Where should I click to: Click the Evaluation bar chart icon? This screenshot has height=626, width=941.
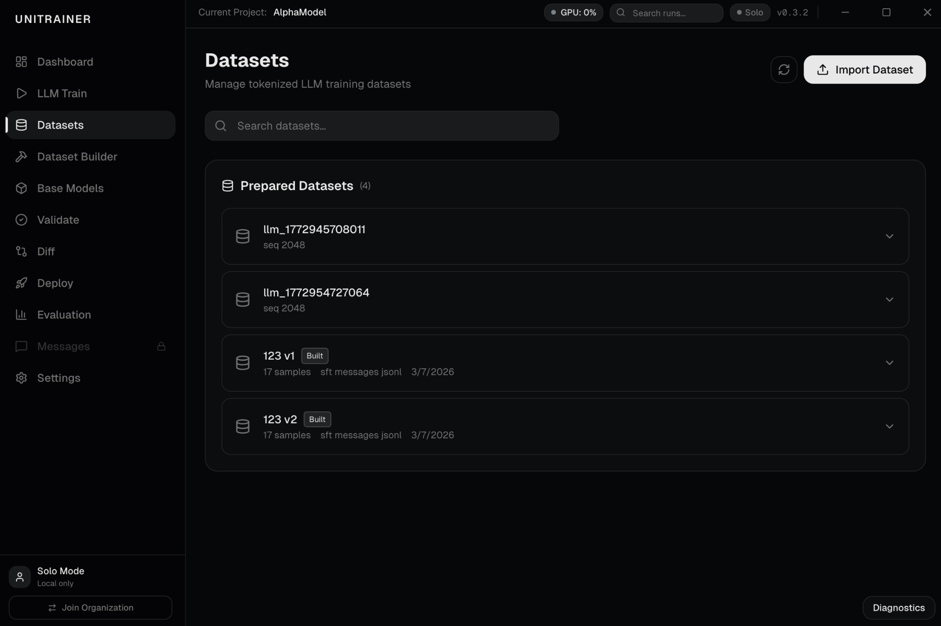coord(21,315)
